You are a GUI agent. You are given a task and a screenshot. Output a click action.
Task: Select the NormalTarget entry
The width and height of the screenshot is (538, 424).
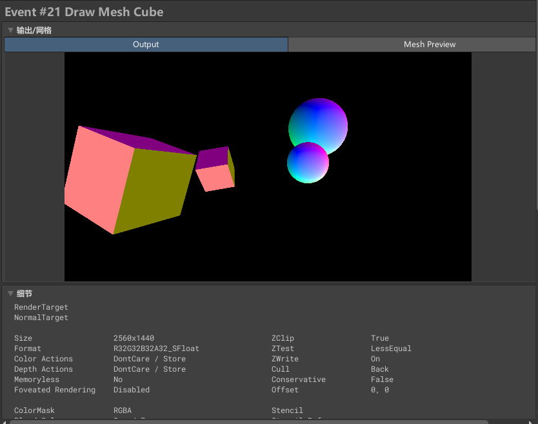[x=41, y=318]
